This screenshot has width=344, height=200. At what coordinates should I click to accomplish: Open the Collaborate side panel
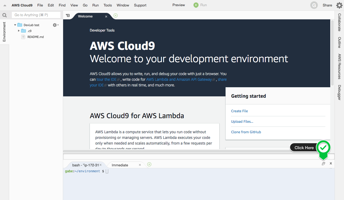pyautogui.click(x=339, y=22)
